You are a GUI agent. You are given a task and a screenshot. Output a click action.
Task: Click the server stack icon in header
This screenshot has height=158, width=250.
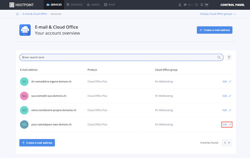(x=202, y=5)
